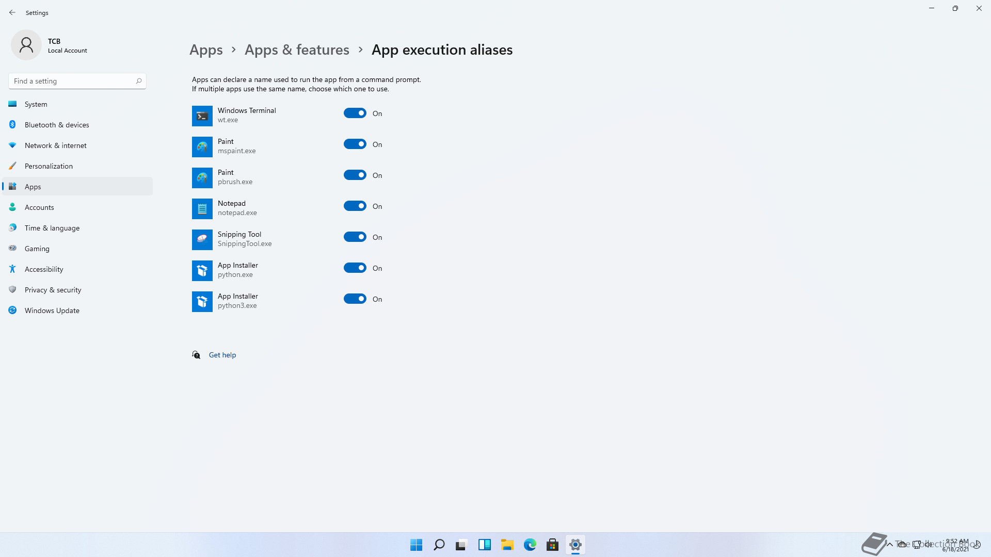Disable the pbrush.exe alias toggle
This screenshot has width=991, height=557.
(x=355, y=175)
